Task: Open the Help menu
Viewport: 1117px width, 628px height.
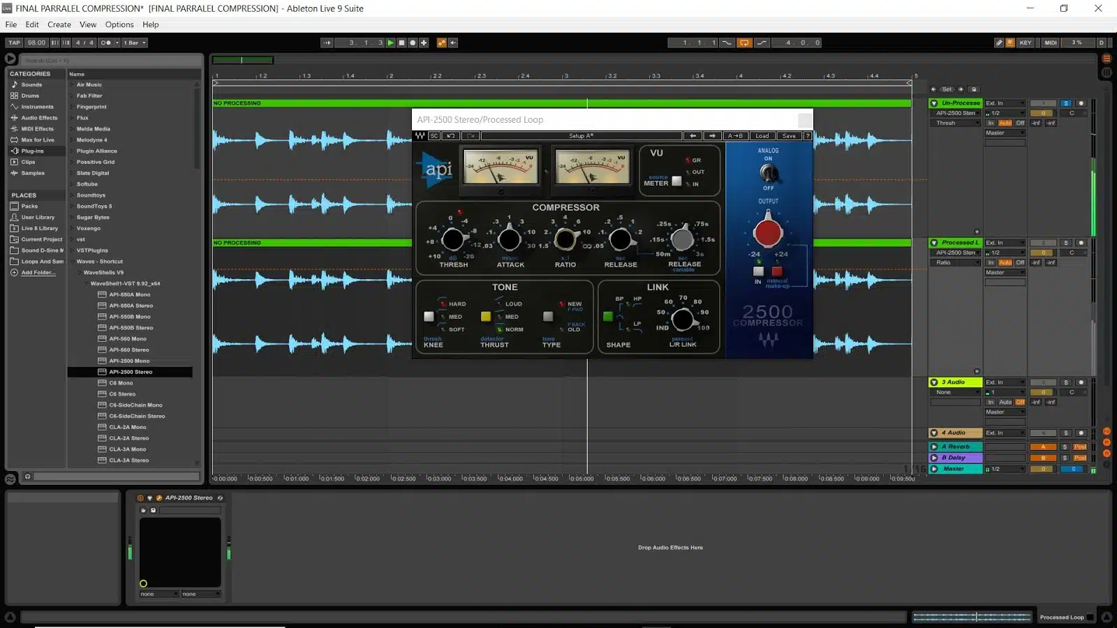Action: point(151,24)
